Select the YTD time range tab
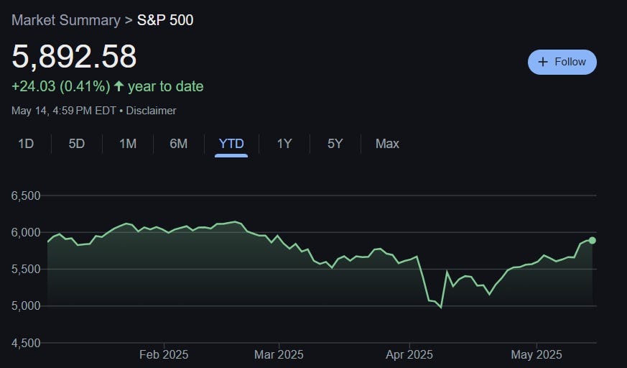Viewport: 627px width, 368px height. tap(231, 144)
